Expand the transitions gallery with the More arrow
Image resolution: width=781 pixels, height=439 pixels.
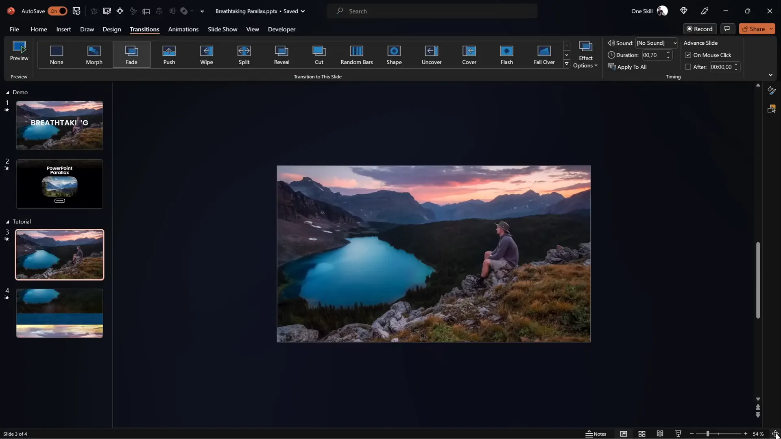click(567, 64)
